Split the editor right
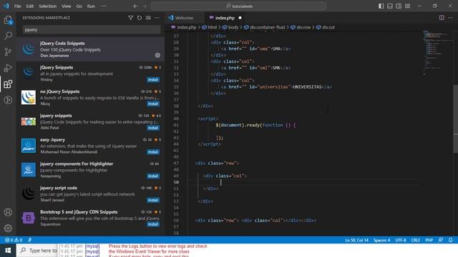The height and width of the screenshot is (257, 458). 442,18
